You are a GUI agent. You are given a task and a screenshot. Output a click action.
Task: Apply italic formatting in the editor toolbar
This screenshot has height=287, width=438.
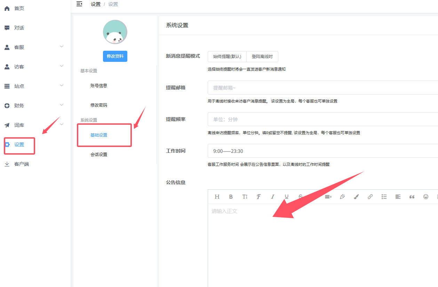[272, 196]
